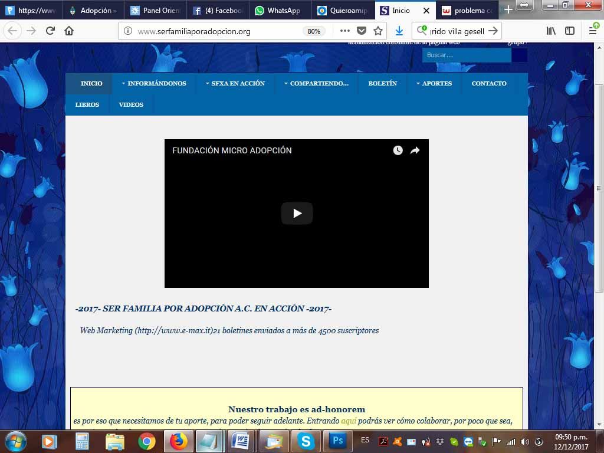Image resolution: width=604 pixels, height=453 pixels.
Task: Open media player taskbar icon
Action: tap(49, 441)
